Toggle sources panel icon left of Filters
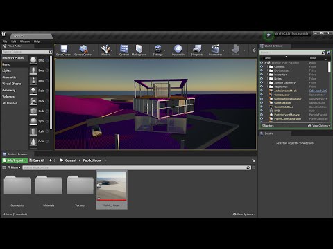Screen dimensions: 333x249 tap(4, 167)
